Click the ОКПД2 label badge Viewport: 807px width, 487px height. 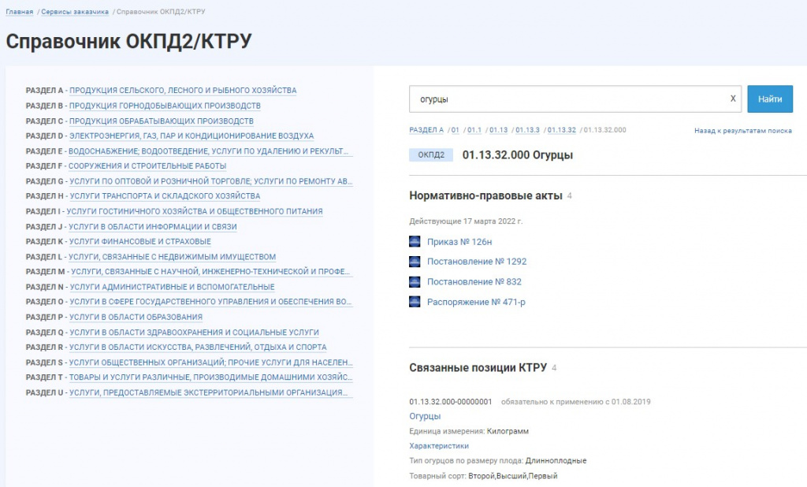(431, 155)
